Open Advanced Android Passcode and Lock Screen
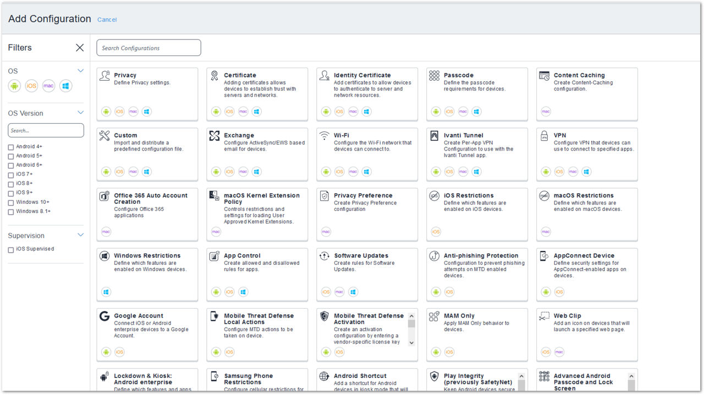 coord(587,381)
